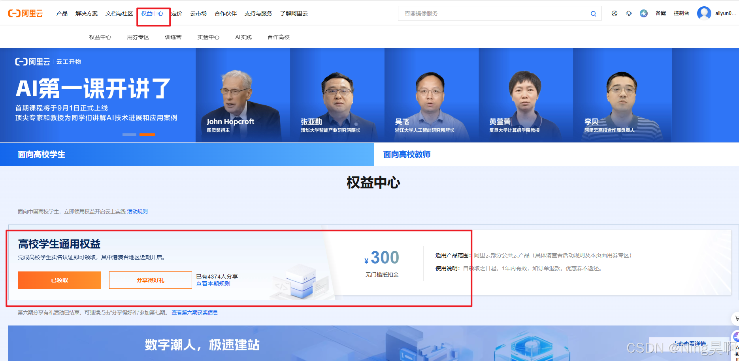
Task: Select 权益中心 in the sub-navigation
Action: pyautogui.click(x=100, y=37)
